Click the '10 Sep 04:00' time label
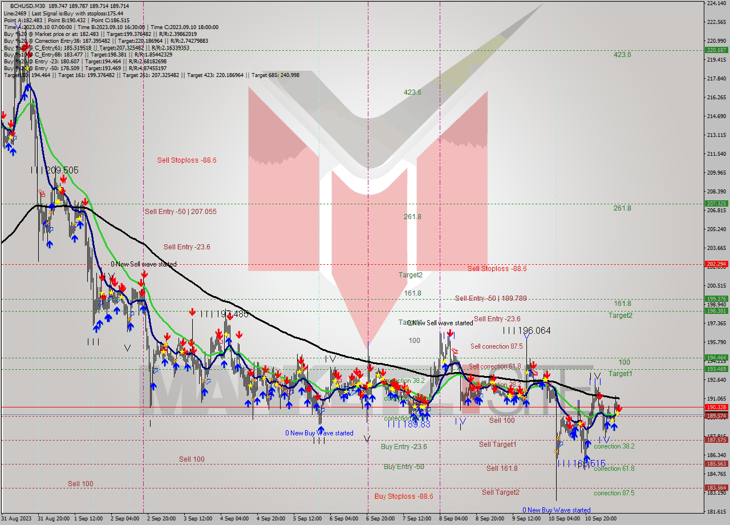The height and width of the screenshot is (525, 730). 564,519
